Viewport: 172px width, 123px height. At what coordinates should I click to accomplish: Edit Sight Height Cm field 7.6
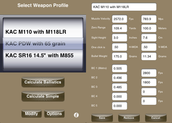pyautogui.click(x=149, y=38)
